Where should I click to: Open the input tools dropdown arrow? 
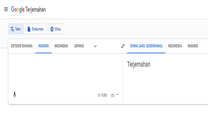click(117, 95)
